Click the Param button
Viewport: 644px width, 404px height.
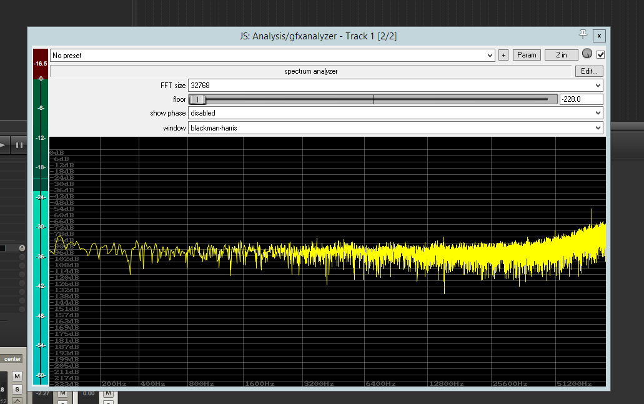(x=527, y=55)
